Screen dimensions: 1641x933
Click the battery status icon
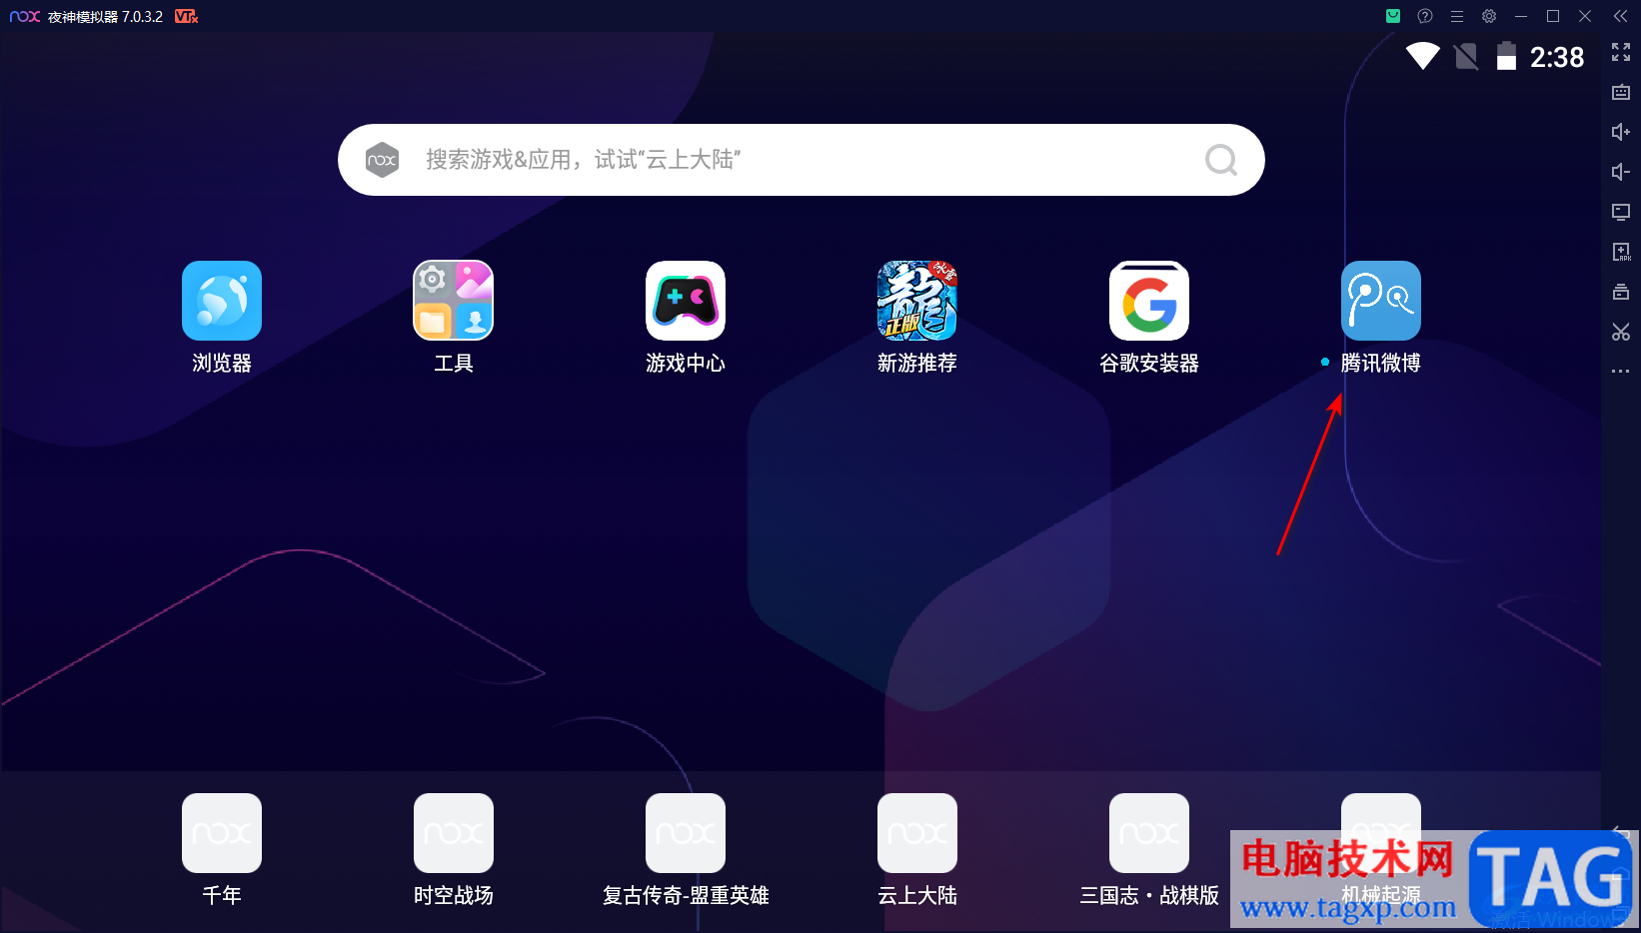click(x=1506, y=56)
